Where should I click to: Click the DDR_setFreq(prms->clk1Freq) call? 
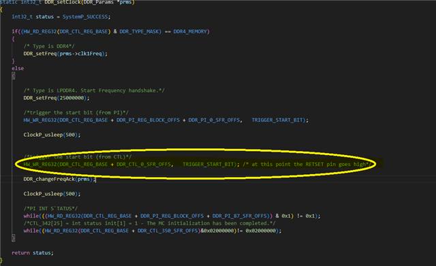click(x=65, y=54)
